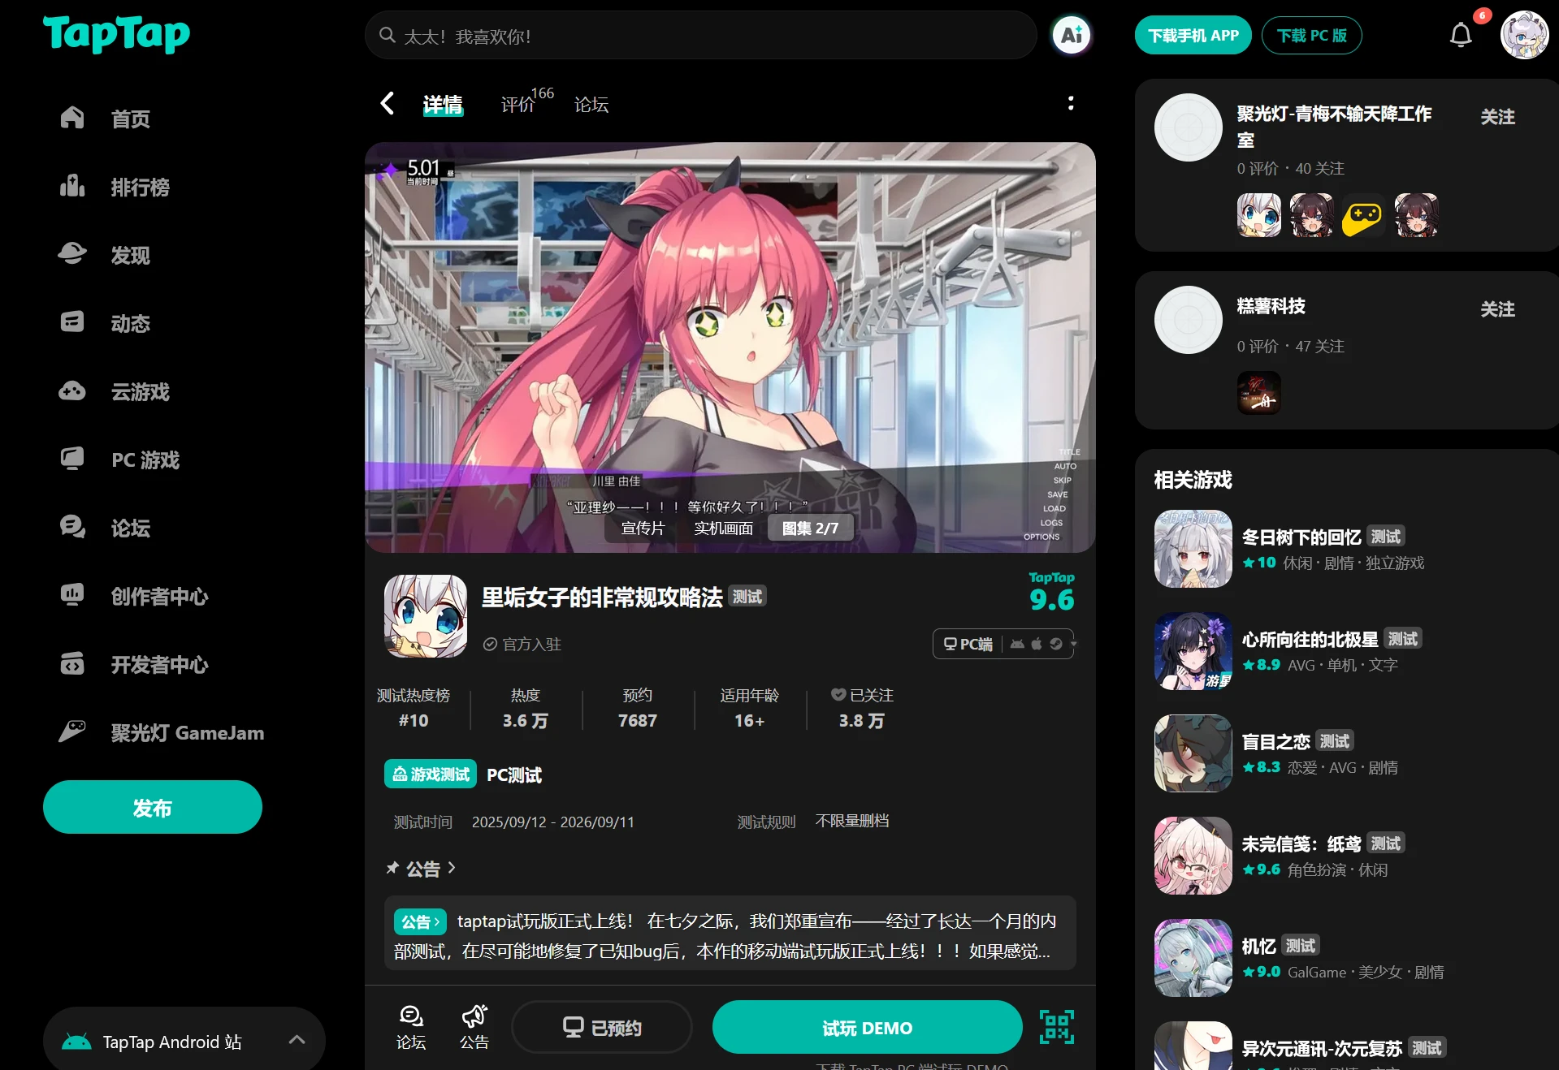
Task: Click the TapTap logo
Action: [116, 34]
